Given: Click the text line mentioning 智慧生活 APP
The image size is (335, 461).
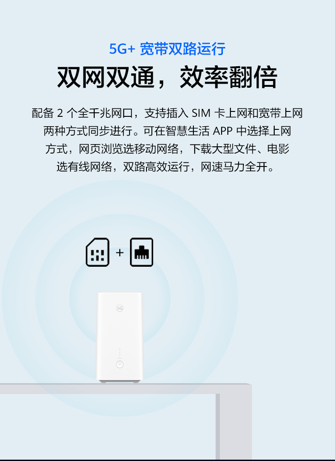Looking at the screenshot, I should (x=167, y=131).
